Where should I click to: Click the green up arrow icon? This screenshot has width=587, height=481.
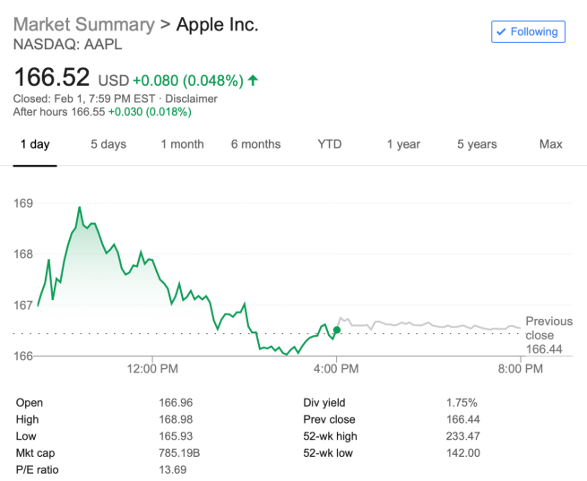click(x=253, y=81)
